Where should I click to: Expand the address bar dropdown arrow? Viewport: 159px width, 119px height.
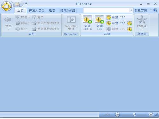[131, 10]
